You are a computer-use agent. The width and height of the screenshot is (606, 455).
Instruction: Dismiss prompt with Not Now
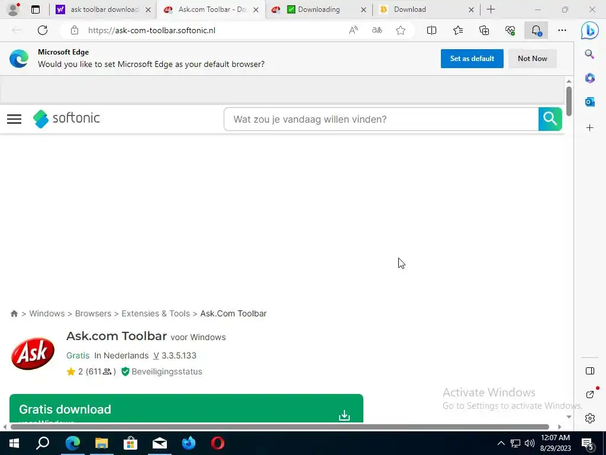click(532, 59)
